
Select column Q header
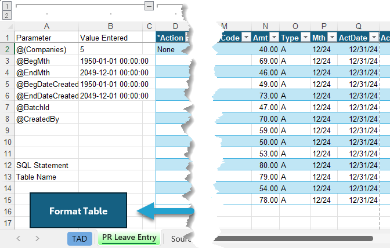click(358, 26)
